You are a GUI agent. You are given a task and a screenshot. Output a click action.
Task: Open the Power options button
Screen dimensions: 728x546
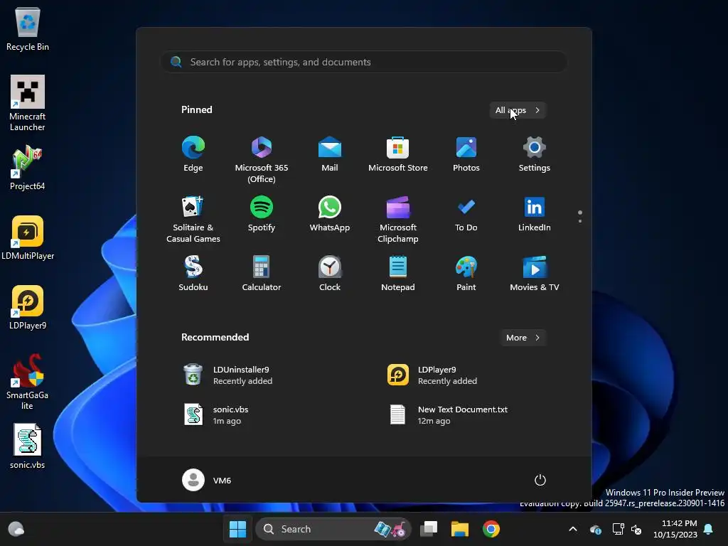[x=540, y=480]
